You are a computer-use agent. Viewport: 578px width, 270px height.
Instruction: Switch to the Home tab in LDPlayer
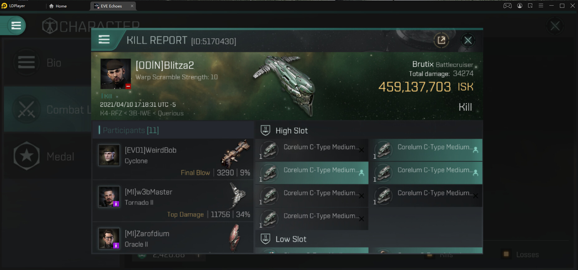click(58, 6)
